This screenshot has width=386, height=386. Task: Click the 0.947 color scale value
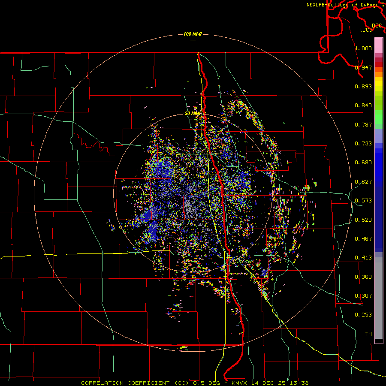[363, 67]
